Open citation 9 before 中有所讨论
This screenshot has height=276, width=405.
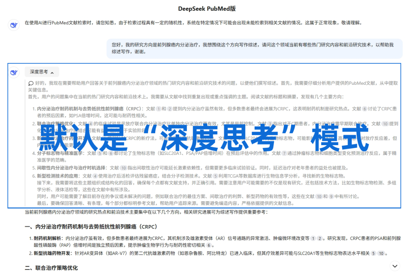[x=331, y=196]
